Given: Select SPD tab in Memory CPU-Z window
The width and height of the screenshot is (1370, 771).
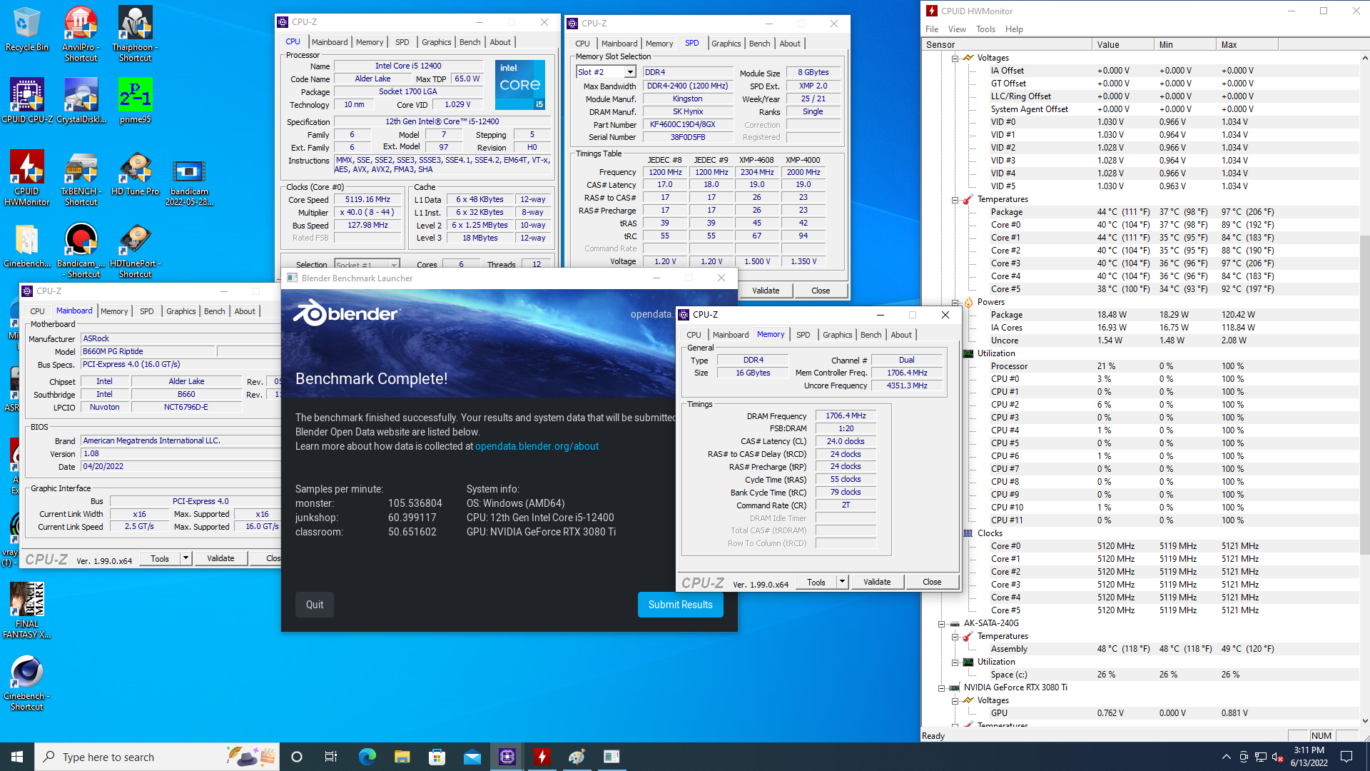Looking at the screenshot, I should pyautogui.click(x=803, y=335).
